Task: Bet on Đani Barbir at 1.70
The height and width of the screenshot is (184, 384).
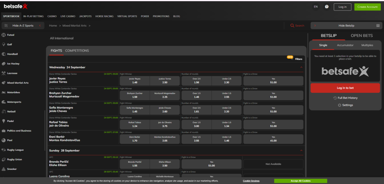Action: 135,139
